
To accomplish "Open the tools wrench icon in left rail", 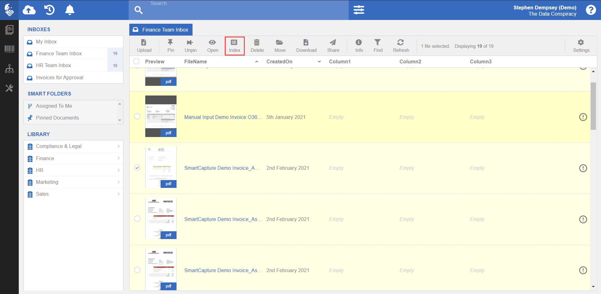I will [9, 88].
